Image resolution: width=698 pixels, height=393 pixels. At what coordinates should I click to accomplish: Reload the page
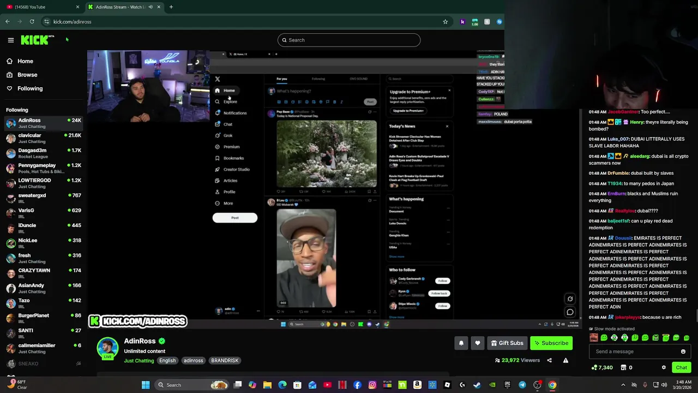tap(32, 22)
